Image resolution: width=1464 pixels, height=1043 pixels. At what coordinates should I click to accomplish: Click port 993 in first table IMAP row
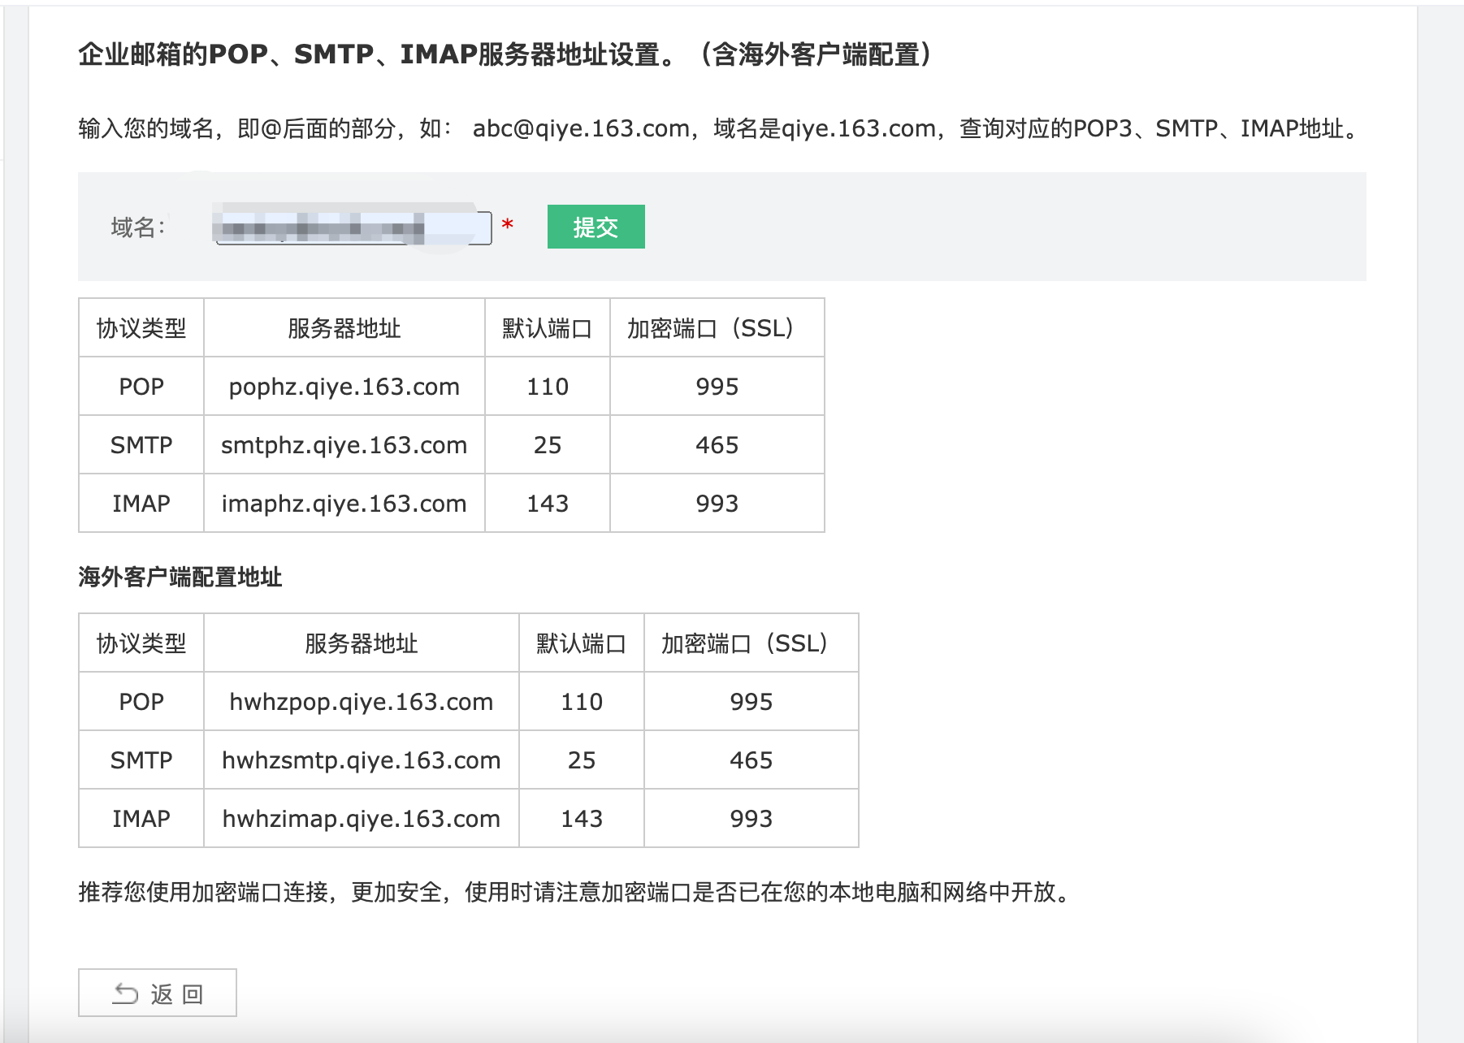(717, 504)
